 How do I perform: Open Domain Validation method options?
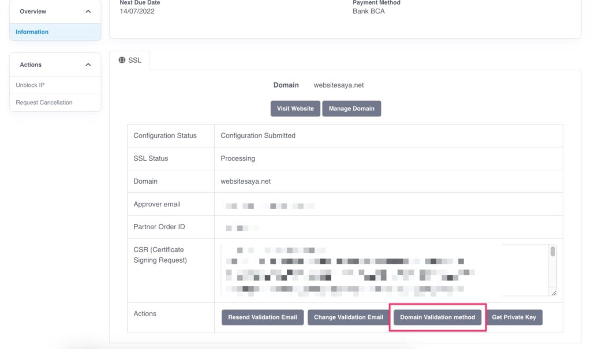(436, 317)
